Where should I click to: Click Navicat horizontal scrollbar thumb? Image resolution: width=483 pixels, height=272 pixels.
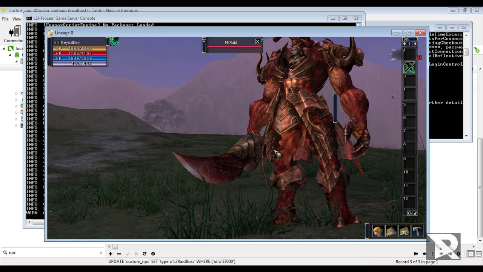click(x=115, y=247)
